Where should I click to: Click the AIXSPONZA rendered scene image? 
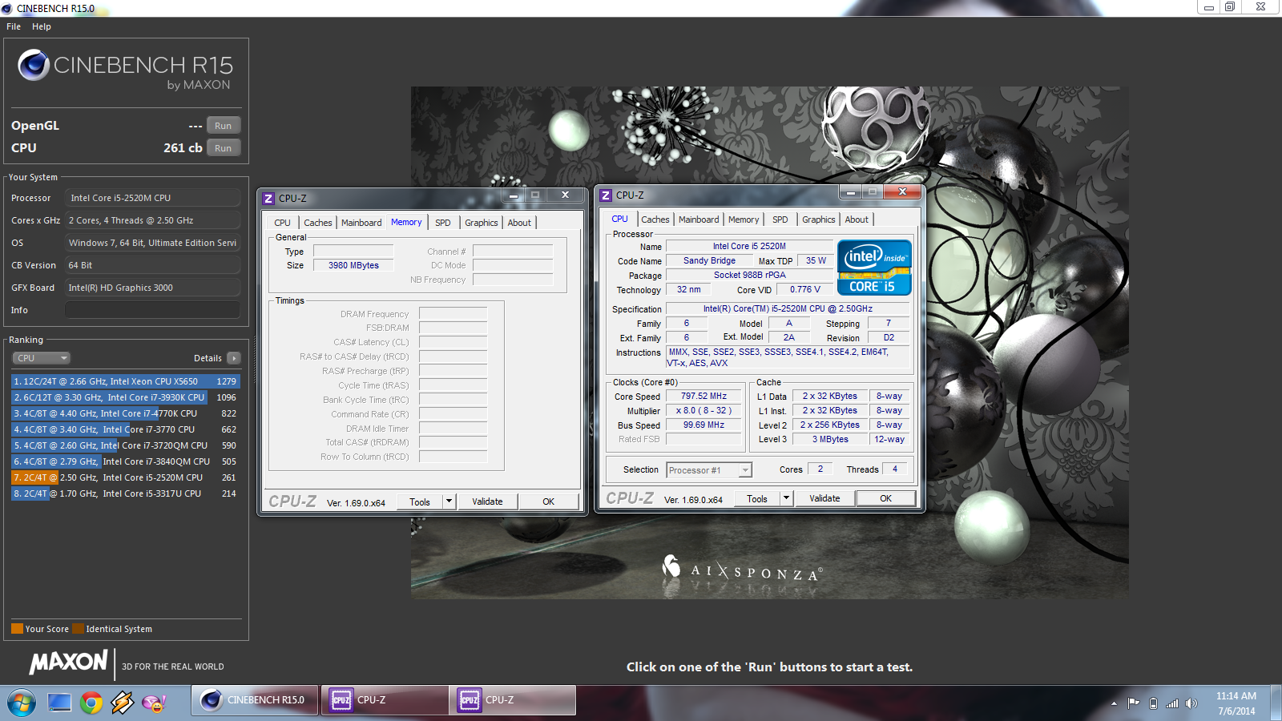point(769,343)
